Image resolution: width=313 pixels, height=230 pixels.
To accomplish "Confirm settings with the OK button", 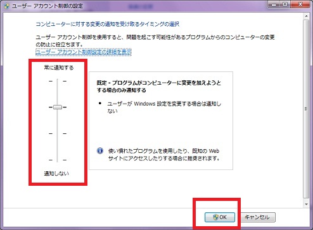I will 220,217.
